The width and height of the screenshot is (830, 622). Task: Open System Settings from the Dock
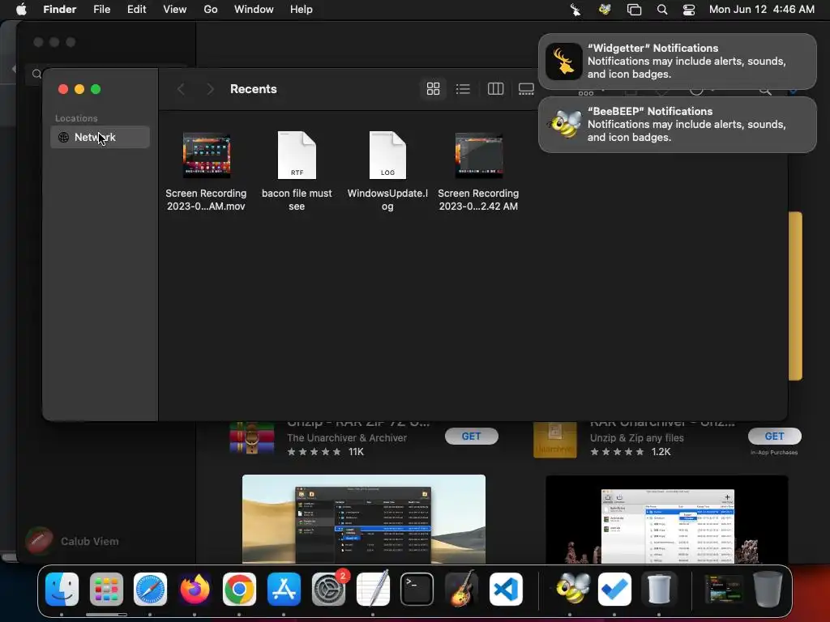point(328,590)
